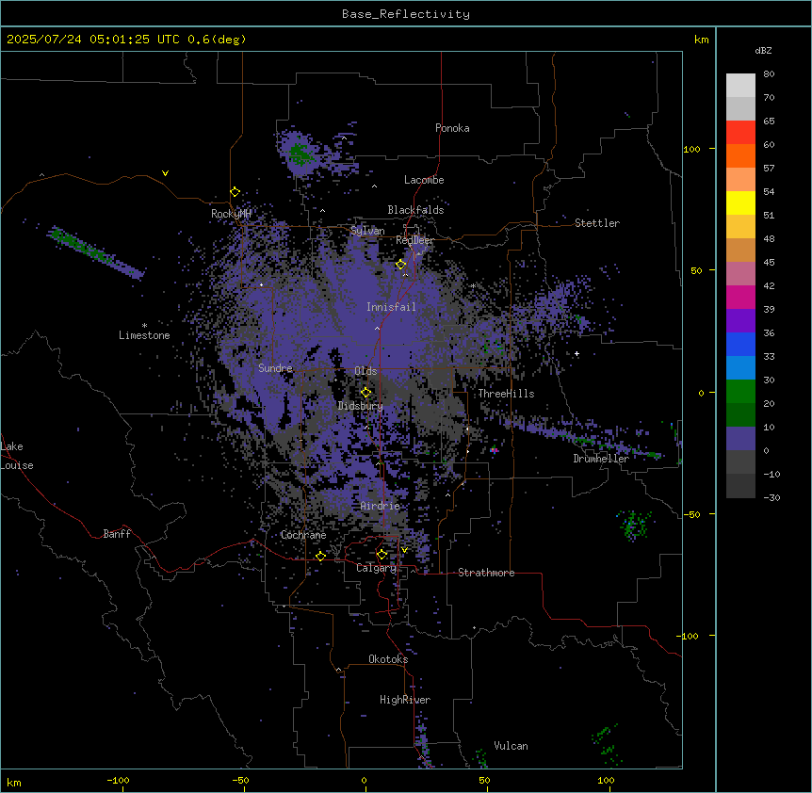Pick the yellow diamond marker between Olds and Didsbury
The height and width of the screenshot is (793, 812).
[x=365, y=393]
